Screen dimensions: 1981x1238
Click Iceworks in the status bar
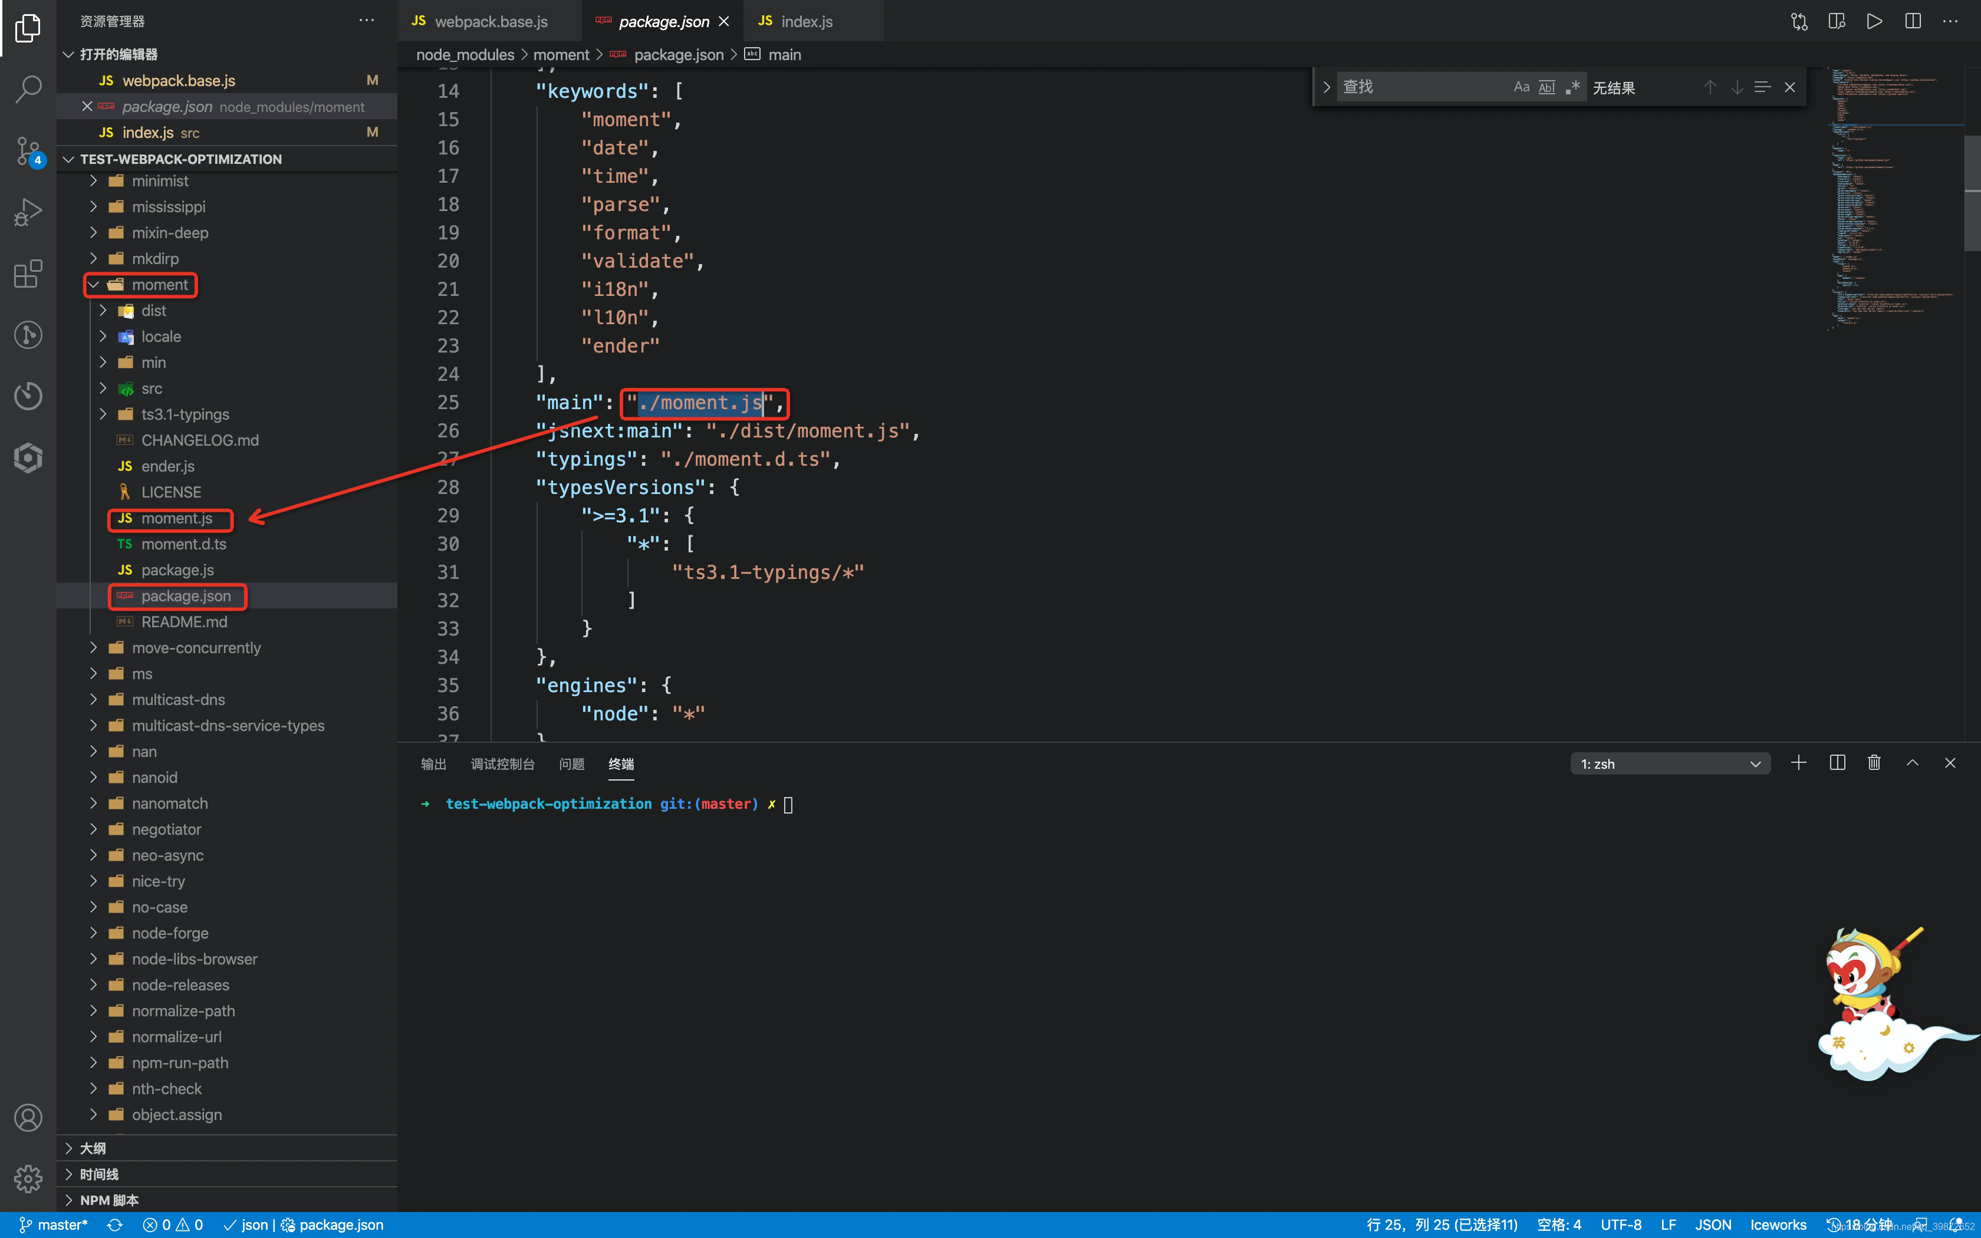click(x=1778, y=1225)
